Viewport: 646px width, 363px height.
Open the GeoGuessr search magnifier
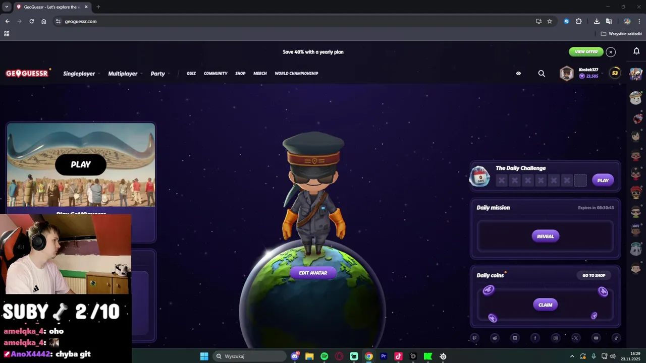[x=542, y=74]
